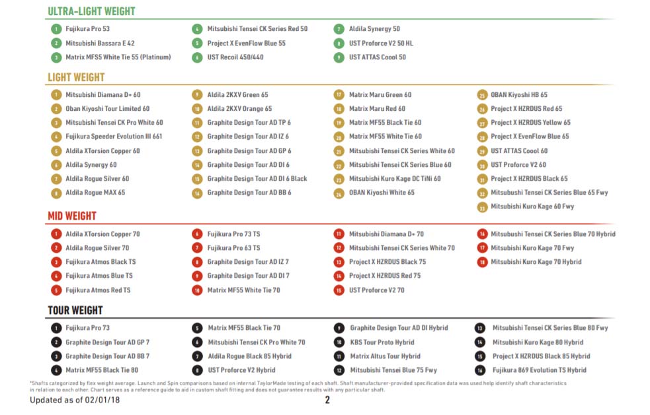The image size is (650, 415).
Task: Select the text "Mitsubishi Kuro Kage 70 Fwy"
Action: click(532, 248)
